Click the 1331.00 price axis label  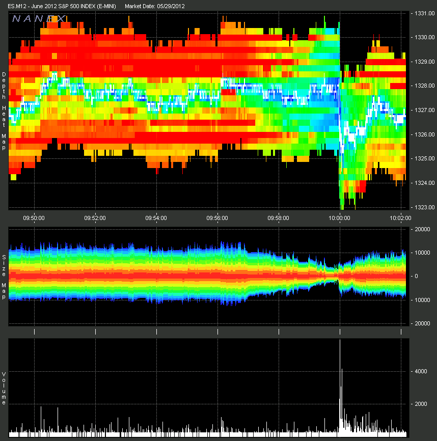(x=425, y=13)
